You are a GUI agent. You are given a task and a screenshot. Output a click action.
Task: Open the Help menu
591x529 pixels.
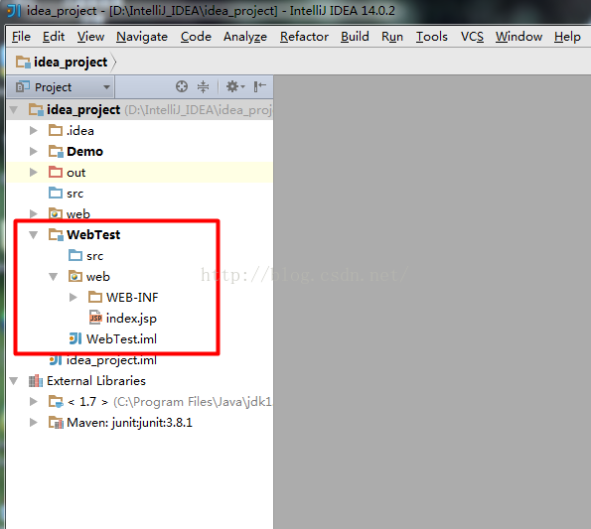(x=567, y=37)
